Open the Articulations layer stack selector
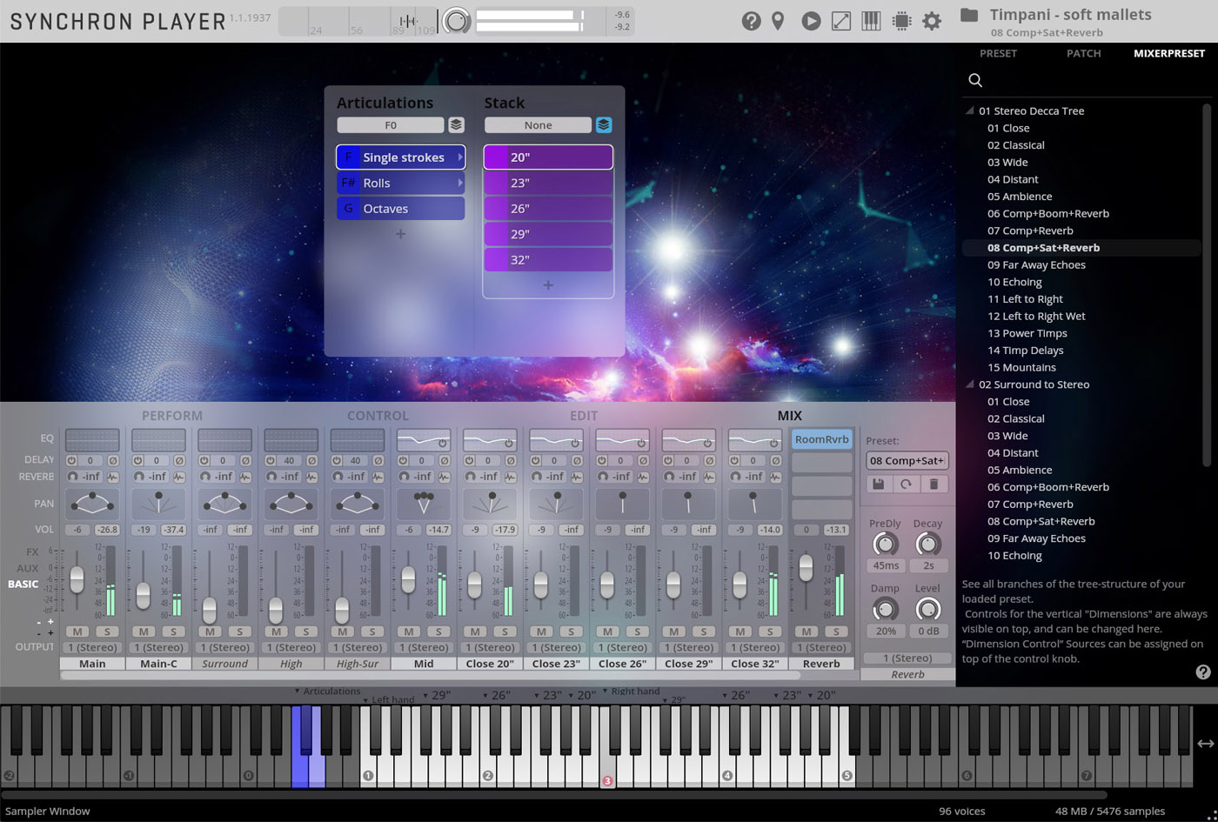Viewport: 1218px width, 822px height. [x=456, y=124]
